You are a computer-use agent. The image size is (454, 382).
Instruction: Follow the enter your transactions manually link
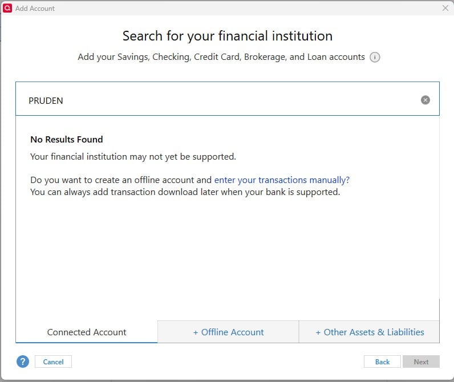[282, 180]
